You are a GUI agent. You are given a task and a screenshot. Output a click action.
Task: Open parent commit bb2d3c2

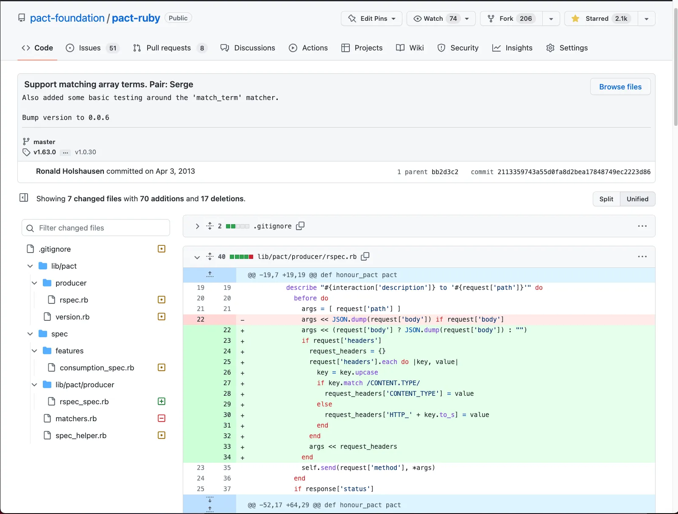tap(445, 172)
